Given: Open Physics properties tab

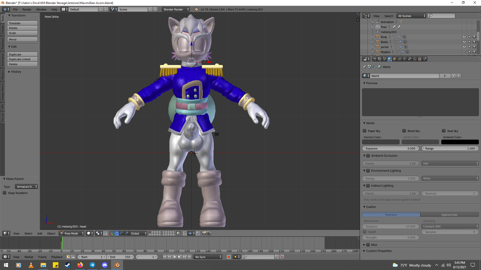Looking at the screenshot, I should (x=425, y=59).
